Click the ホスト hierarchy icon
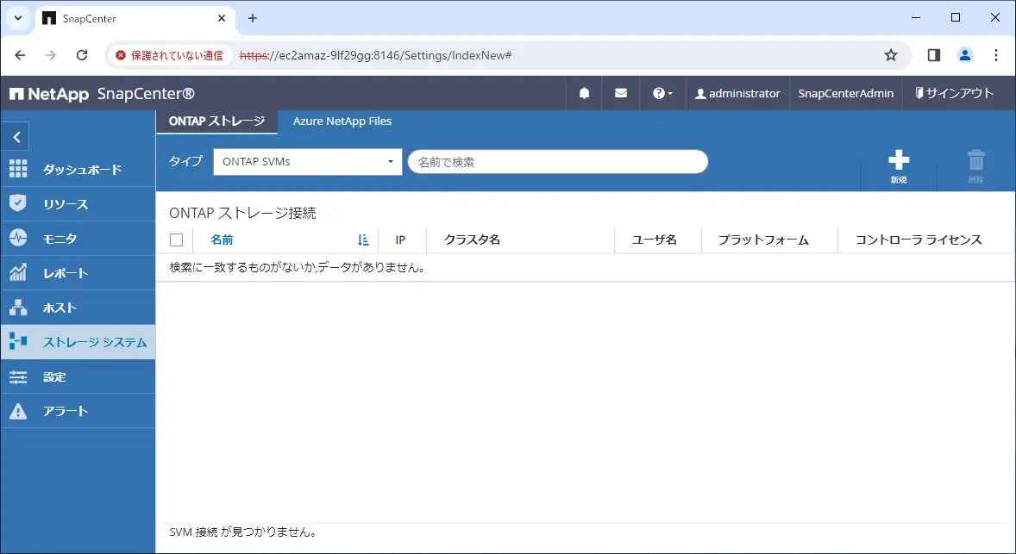 (x=18, y=308)
